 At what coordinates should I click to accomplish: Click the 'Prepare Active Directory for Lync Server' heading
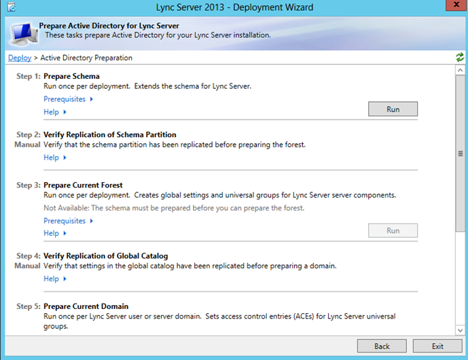(x=109, y=26)
